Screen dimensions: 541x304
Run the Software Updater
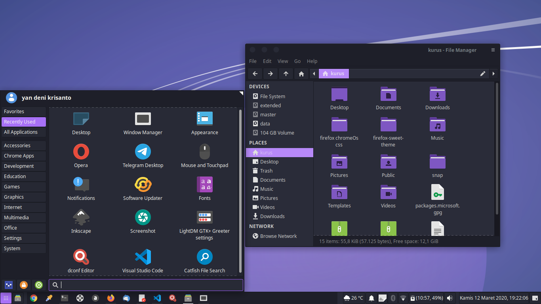coord(143,189)
